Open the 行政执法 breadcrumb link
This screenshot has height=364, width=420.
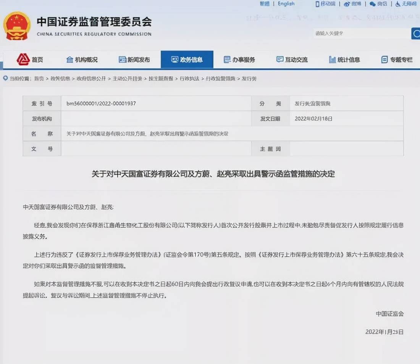coord(190,79)
